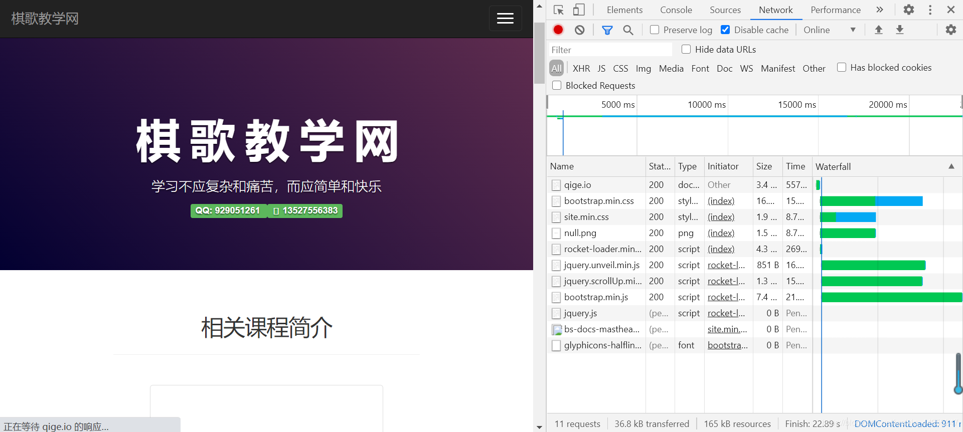Screen dimensions: 963x432
Task: Sort by Time column header
Action: 797,166
